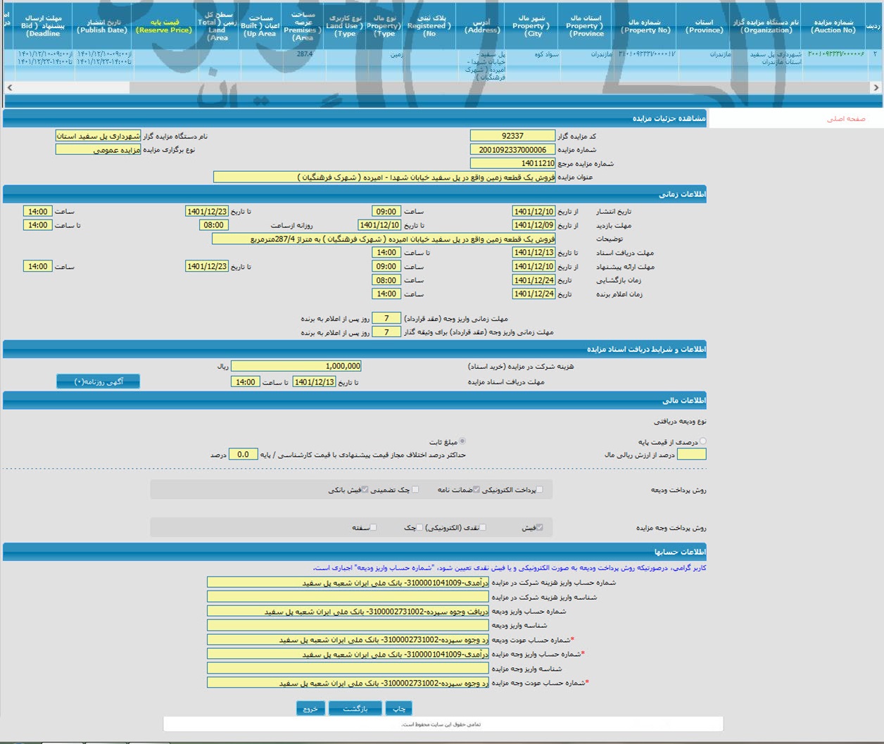Click the Reserve Price column header

pyautogui.click(x=164, y=26)
